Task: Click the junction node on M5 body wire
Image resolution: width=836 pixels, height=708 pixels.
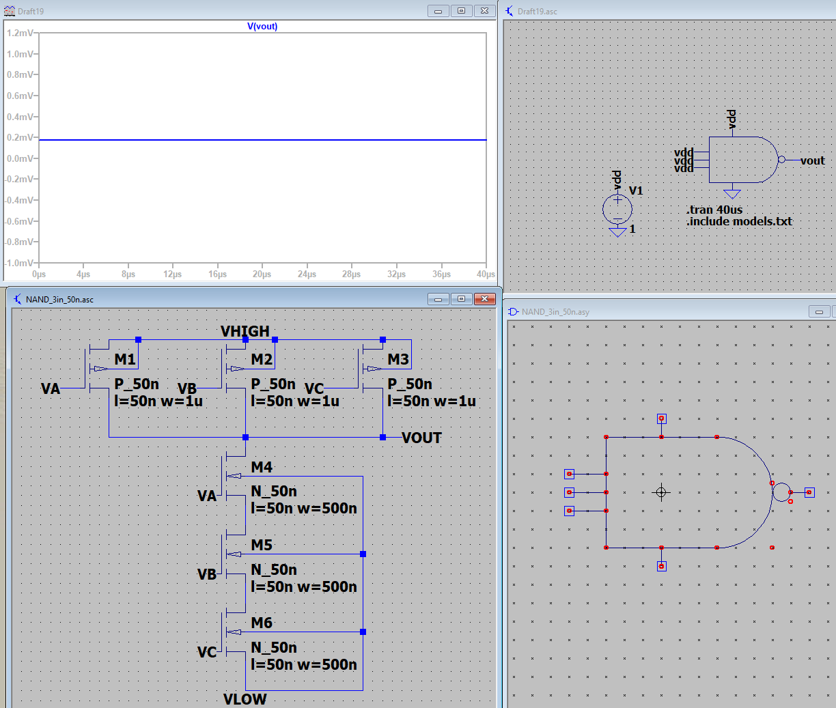Action: pyautogui.click(x=363, y=554)
